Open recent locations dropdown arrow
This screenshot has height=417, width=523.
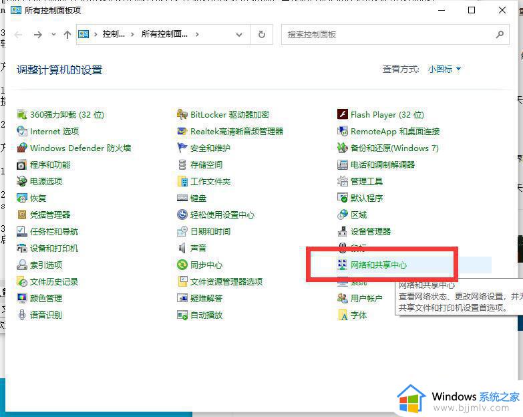click(x=53, y=34)
